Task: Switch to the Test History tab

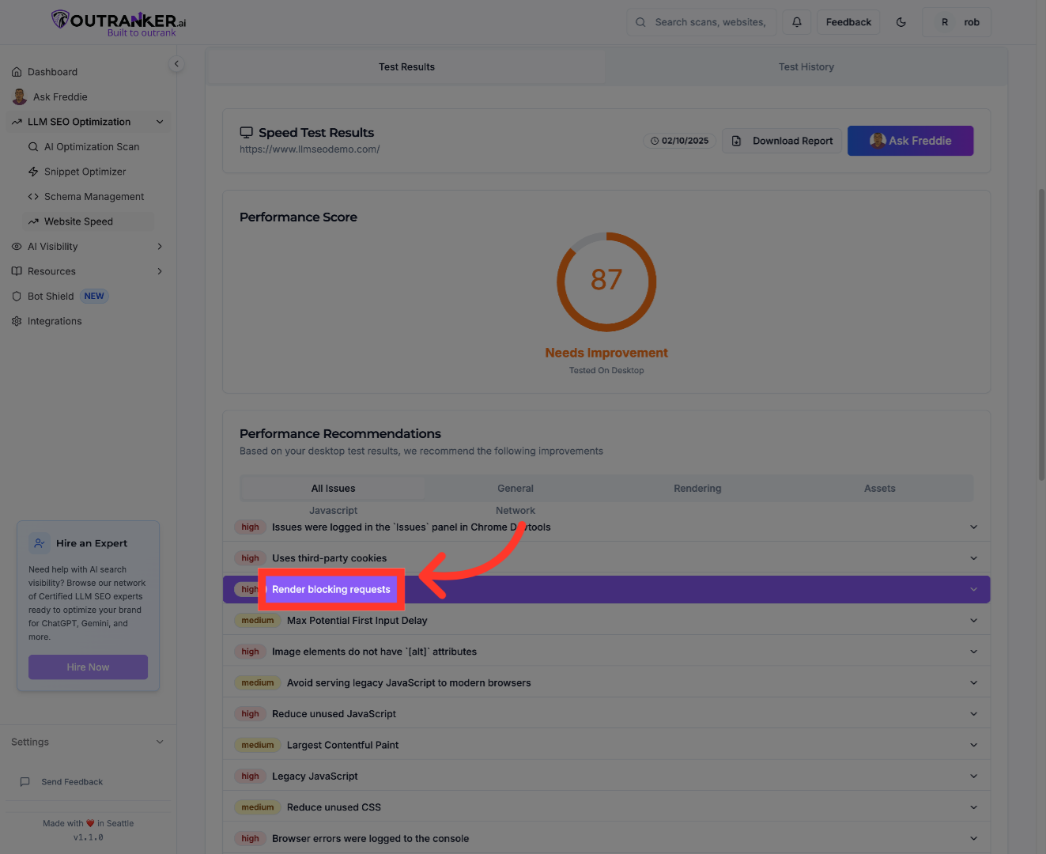Action: click(806, 66)
